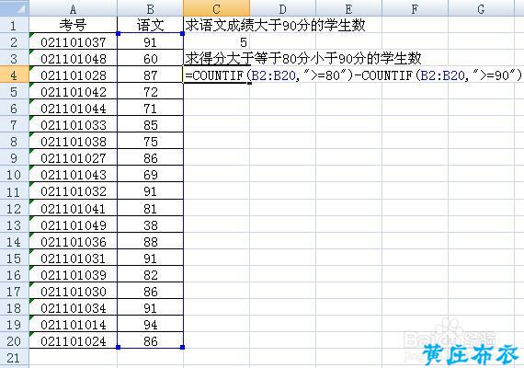This screenshot has width=524, height=368.
Task: Click cell with 求得分大于等于80分小于90分的学生数
Action: (302, 58)
